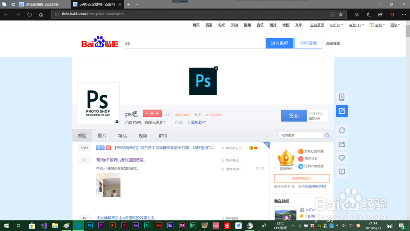Screen dimensions: 410x231
Task: Click the 文库 navigation link
Action: (298, 25)
